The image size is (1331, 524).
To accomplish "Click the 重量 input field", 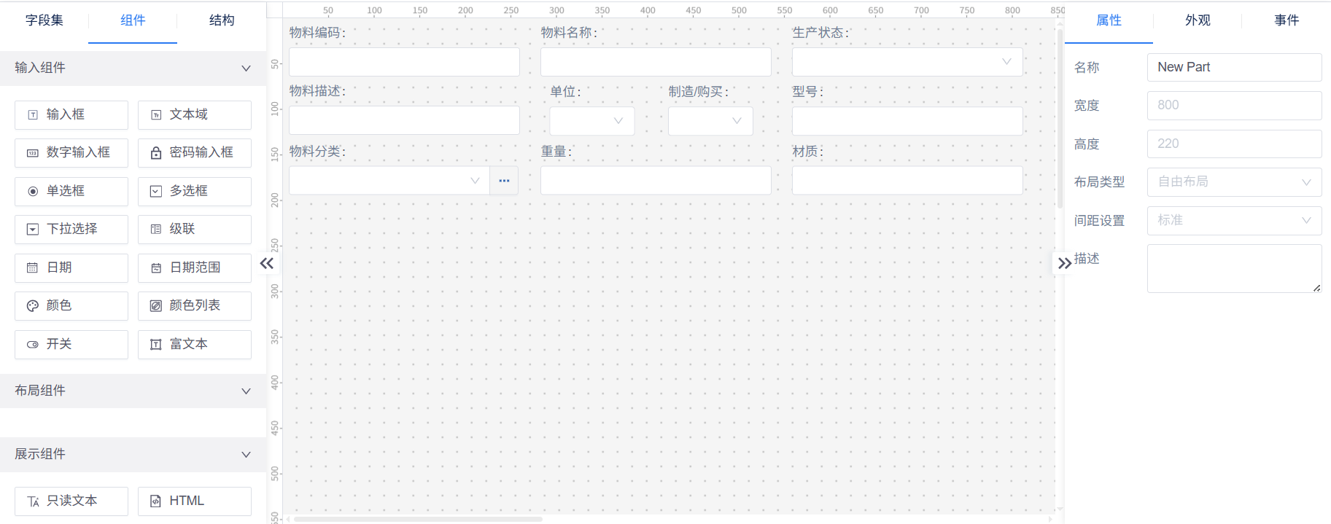I will (x=656, y=180).
